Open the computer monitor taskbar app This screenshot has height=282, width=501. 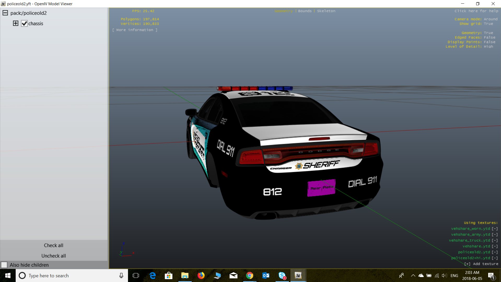tap(217, 275)
